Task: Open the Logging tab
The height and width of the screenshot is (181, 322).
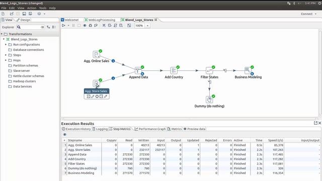Action: [x=100, y=129]
